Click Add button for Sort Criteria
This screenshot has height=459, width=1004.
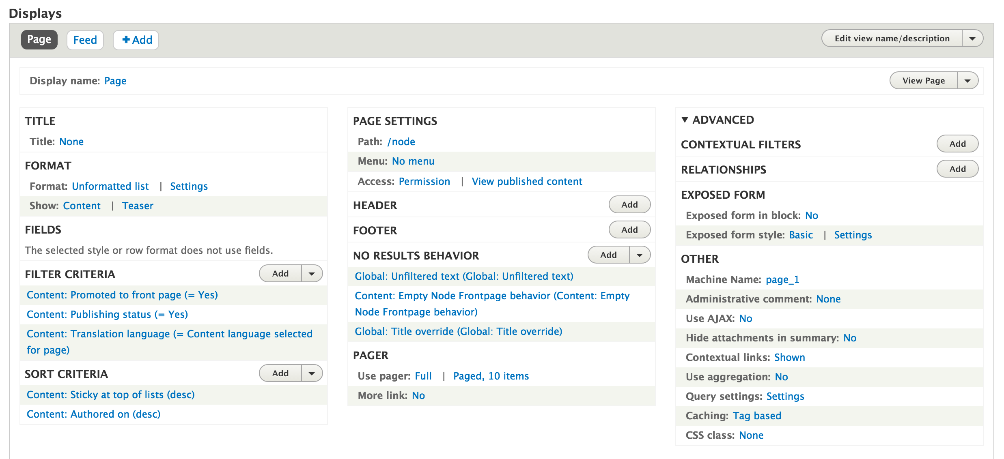[x=280, y=373]
